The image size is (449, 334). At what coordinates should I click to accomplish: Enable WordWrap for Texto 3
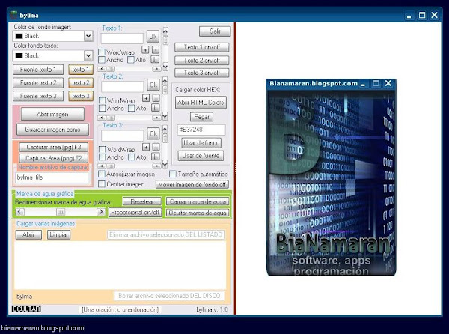click(102, 149)
